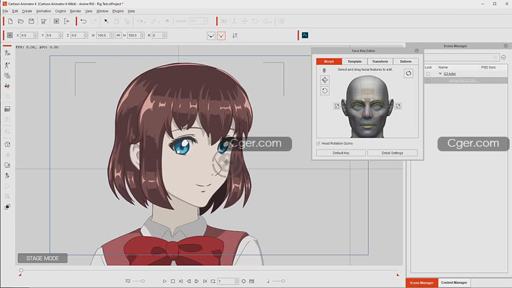
Task: Open the timeline panel icon
Action: (x=251, y=281)
